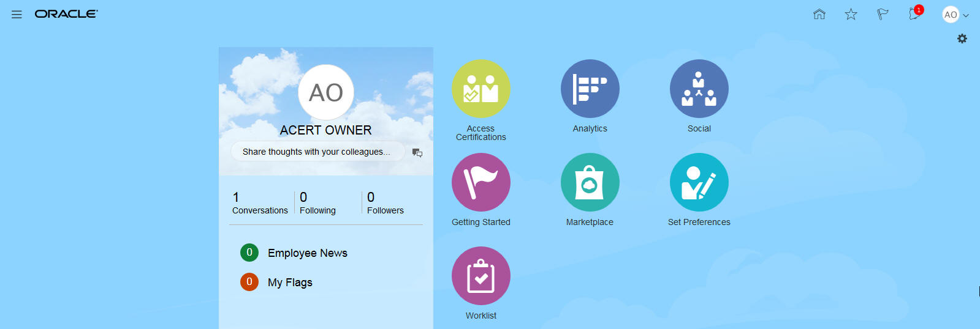Click the ACERT OWNER name text
The height and width of the screenshot is (329, 980).
(326, 130)
